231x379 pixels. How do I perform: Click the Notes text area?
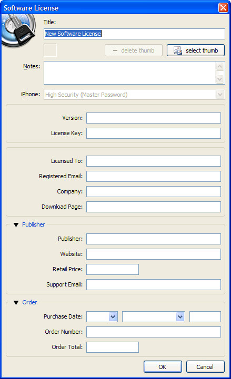click(x=129, y=73)
